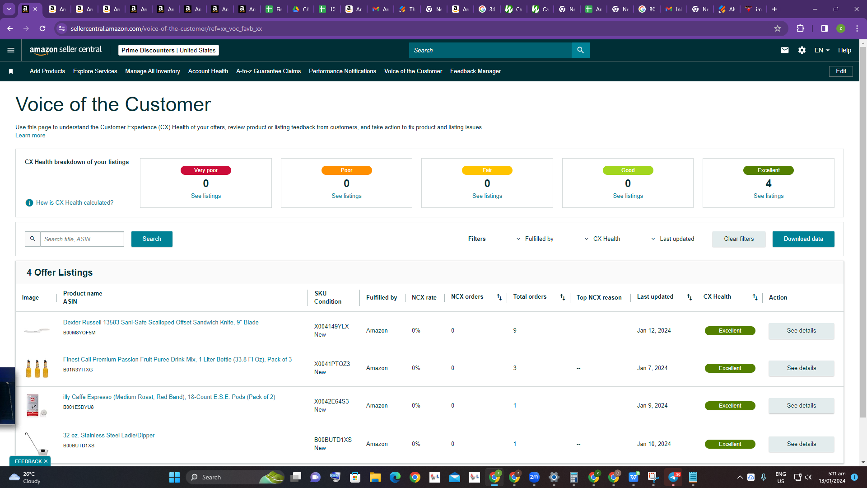The width and height of the screenshot is (867, 488).
Task: Expand the CX Health filter dropdown
Action: pyautogui.click(x=602, y=239)
